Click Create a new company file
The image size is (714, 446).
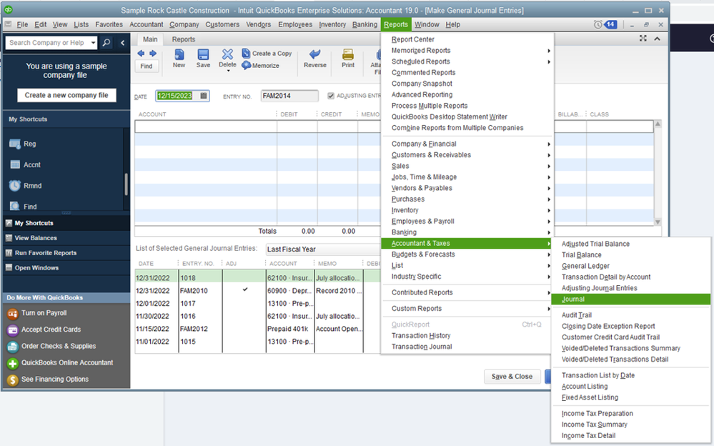point(66,95)
